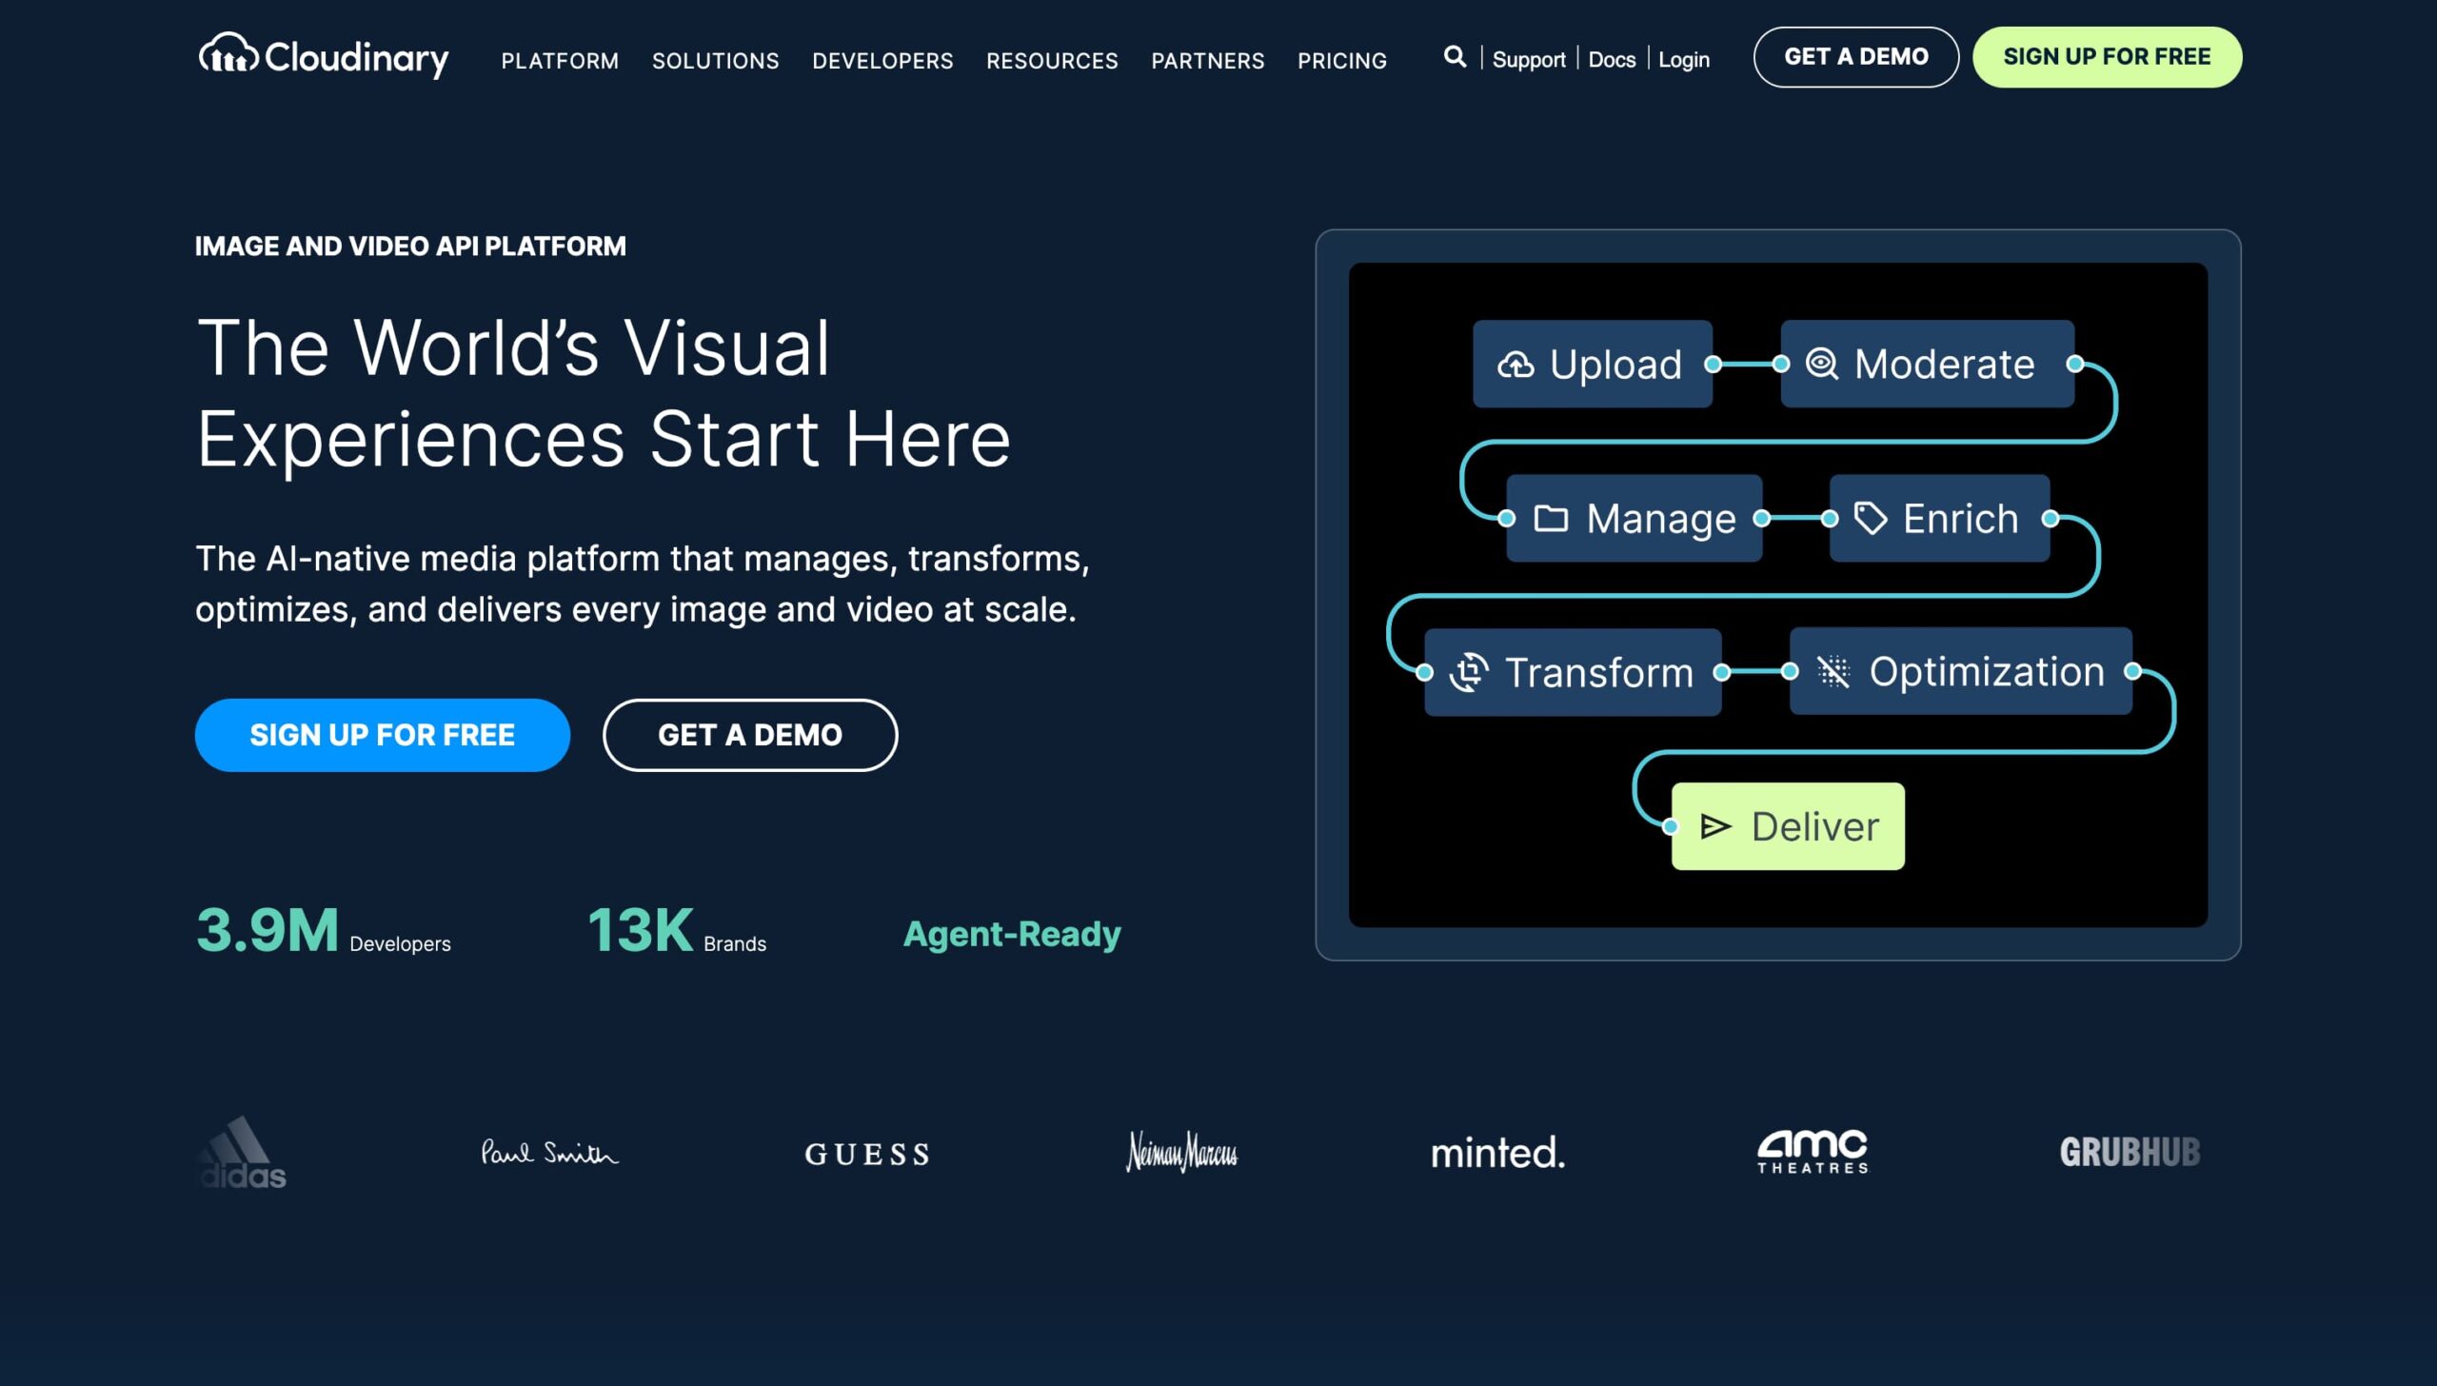Click the Agent-Ready text
2437x1386 pixels.
(1012, 934)
